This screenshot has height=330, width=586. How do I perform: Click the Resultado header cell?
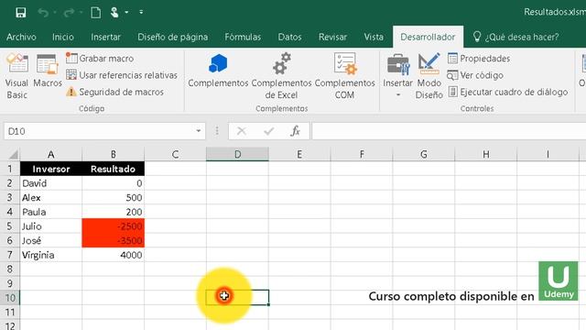click(x=114, y=169)
